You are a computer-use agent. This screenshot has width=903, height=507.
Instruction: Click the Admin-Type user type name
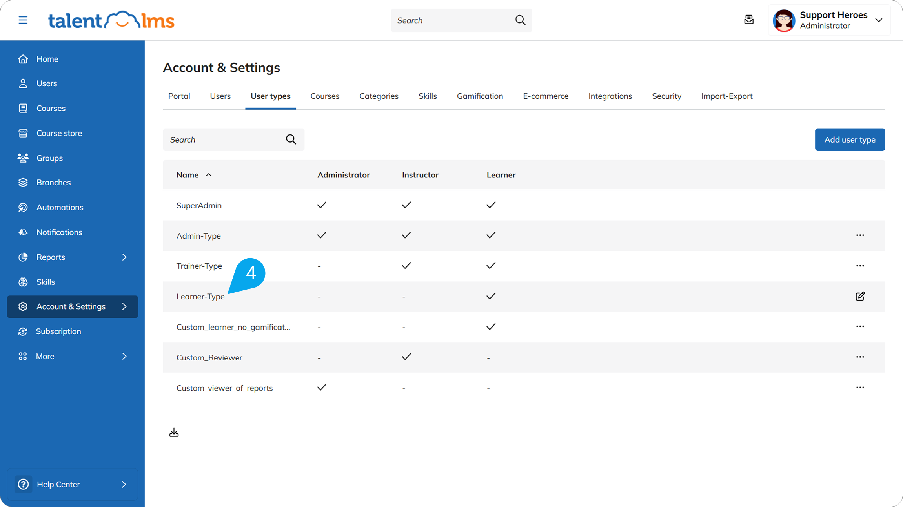pos(198,236)
